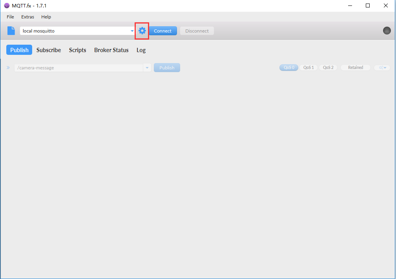Select QoS 1 toggle
The width and height of the screenshot is (396, 279).
coord(308,67)
